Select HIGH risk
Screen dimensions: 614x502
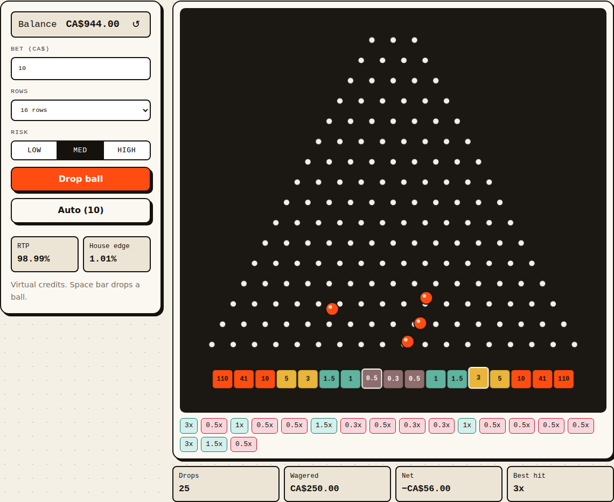tap(127, 150)
